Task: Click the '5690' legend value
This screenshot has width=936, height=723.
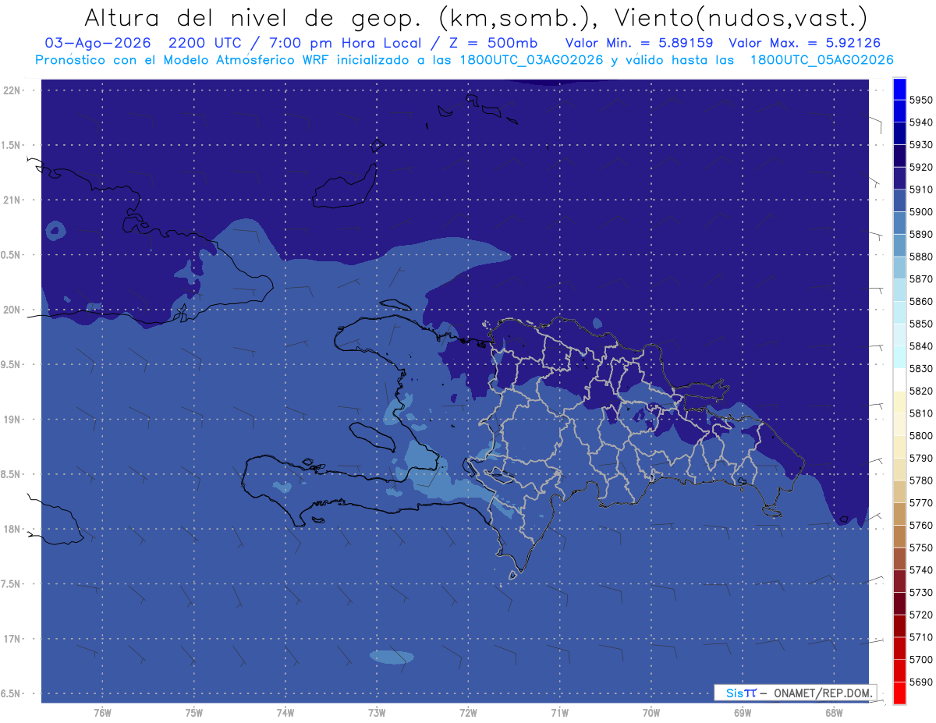Action: 921,682
